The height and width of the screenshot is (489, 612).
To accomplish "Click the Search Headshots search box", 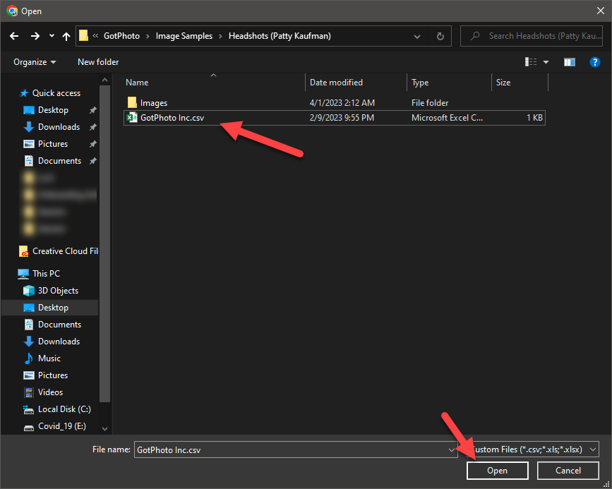I will [x=532, y=36].
